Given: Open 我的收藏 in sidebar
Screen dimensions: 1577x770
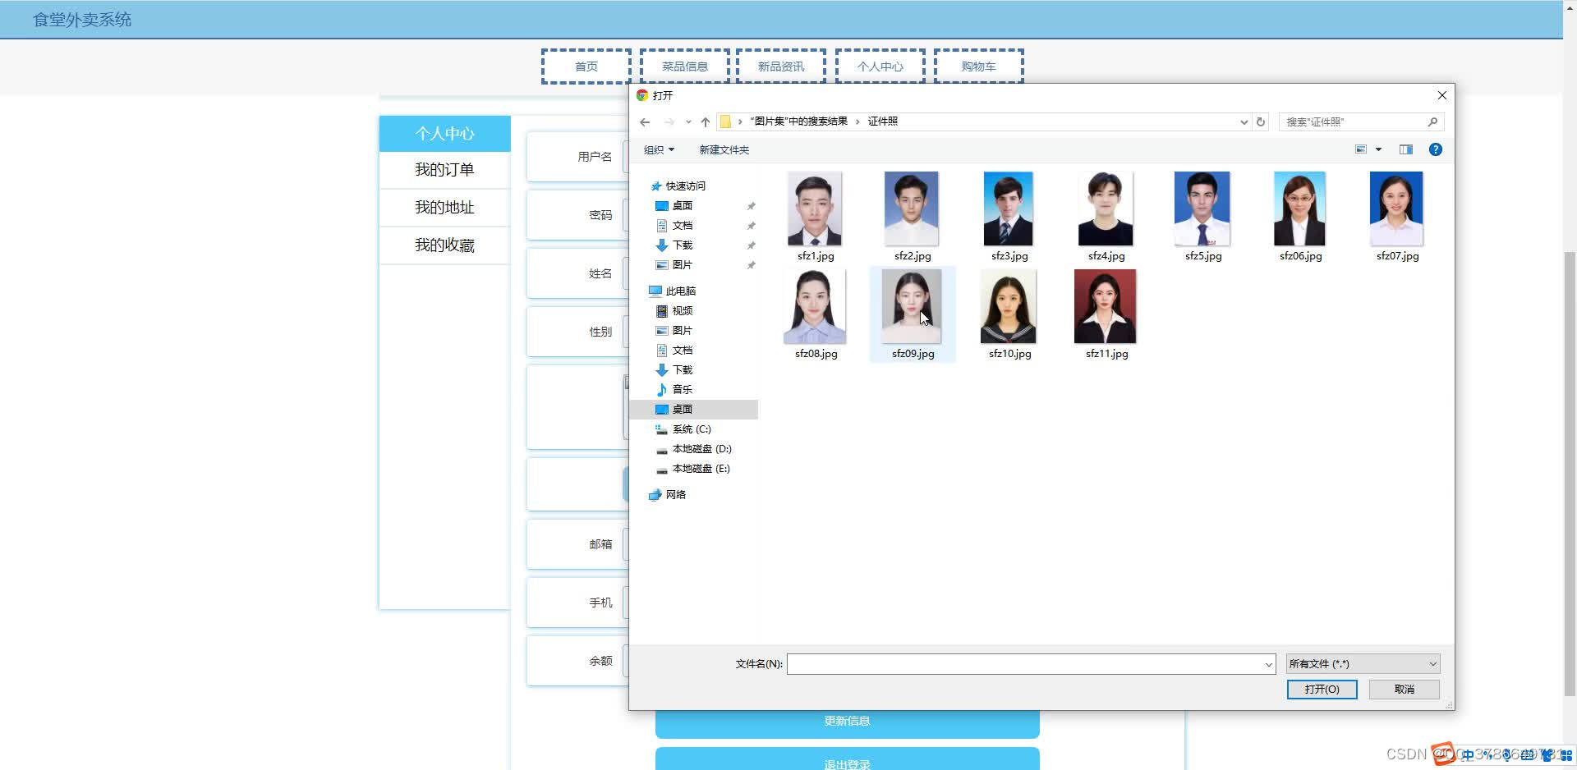Looking at the screenshot, I should 444,245.
